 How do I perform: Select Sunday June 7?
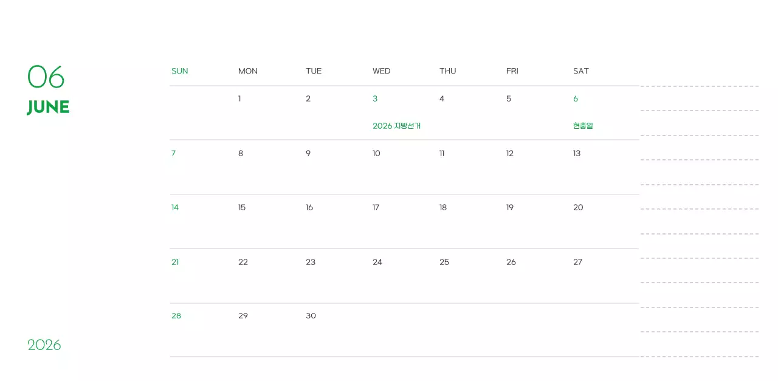173,153
